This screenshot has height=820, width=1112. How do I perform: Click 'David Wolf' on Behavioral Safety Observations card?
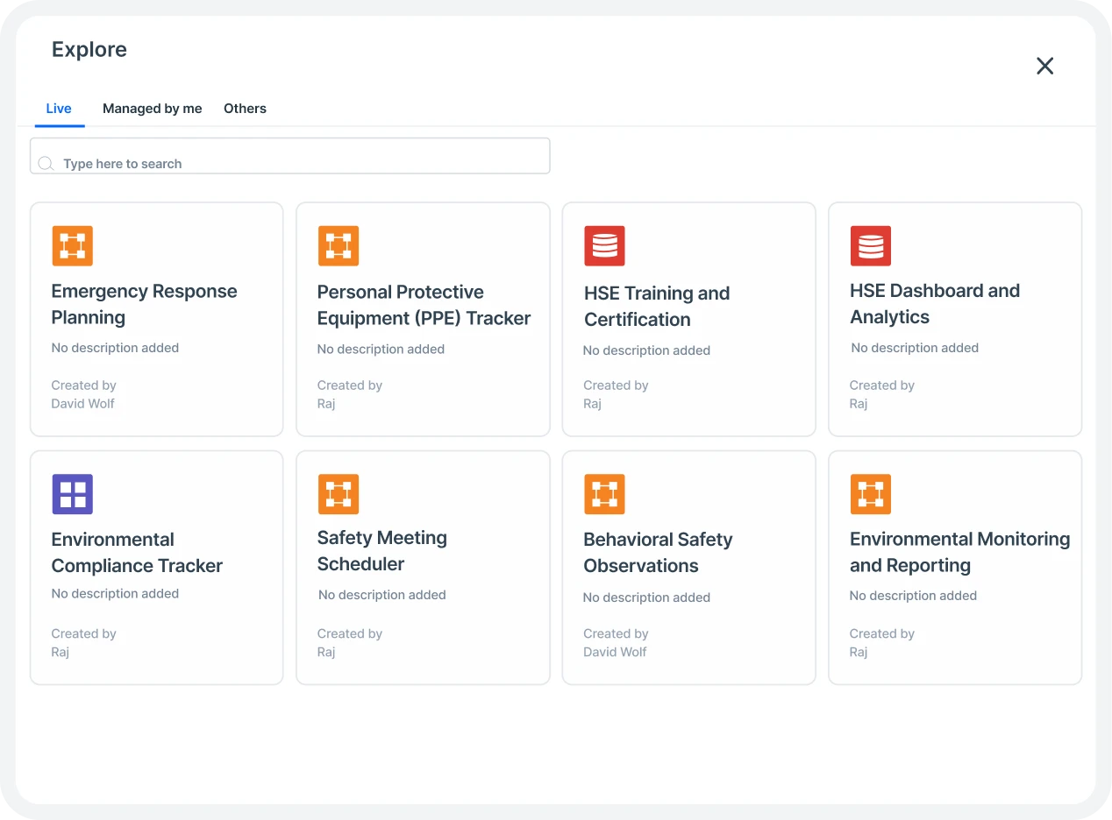click(x=615, y=652)
